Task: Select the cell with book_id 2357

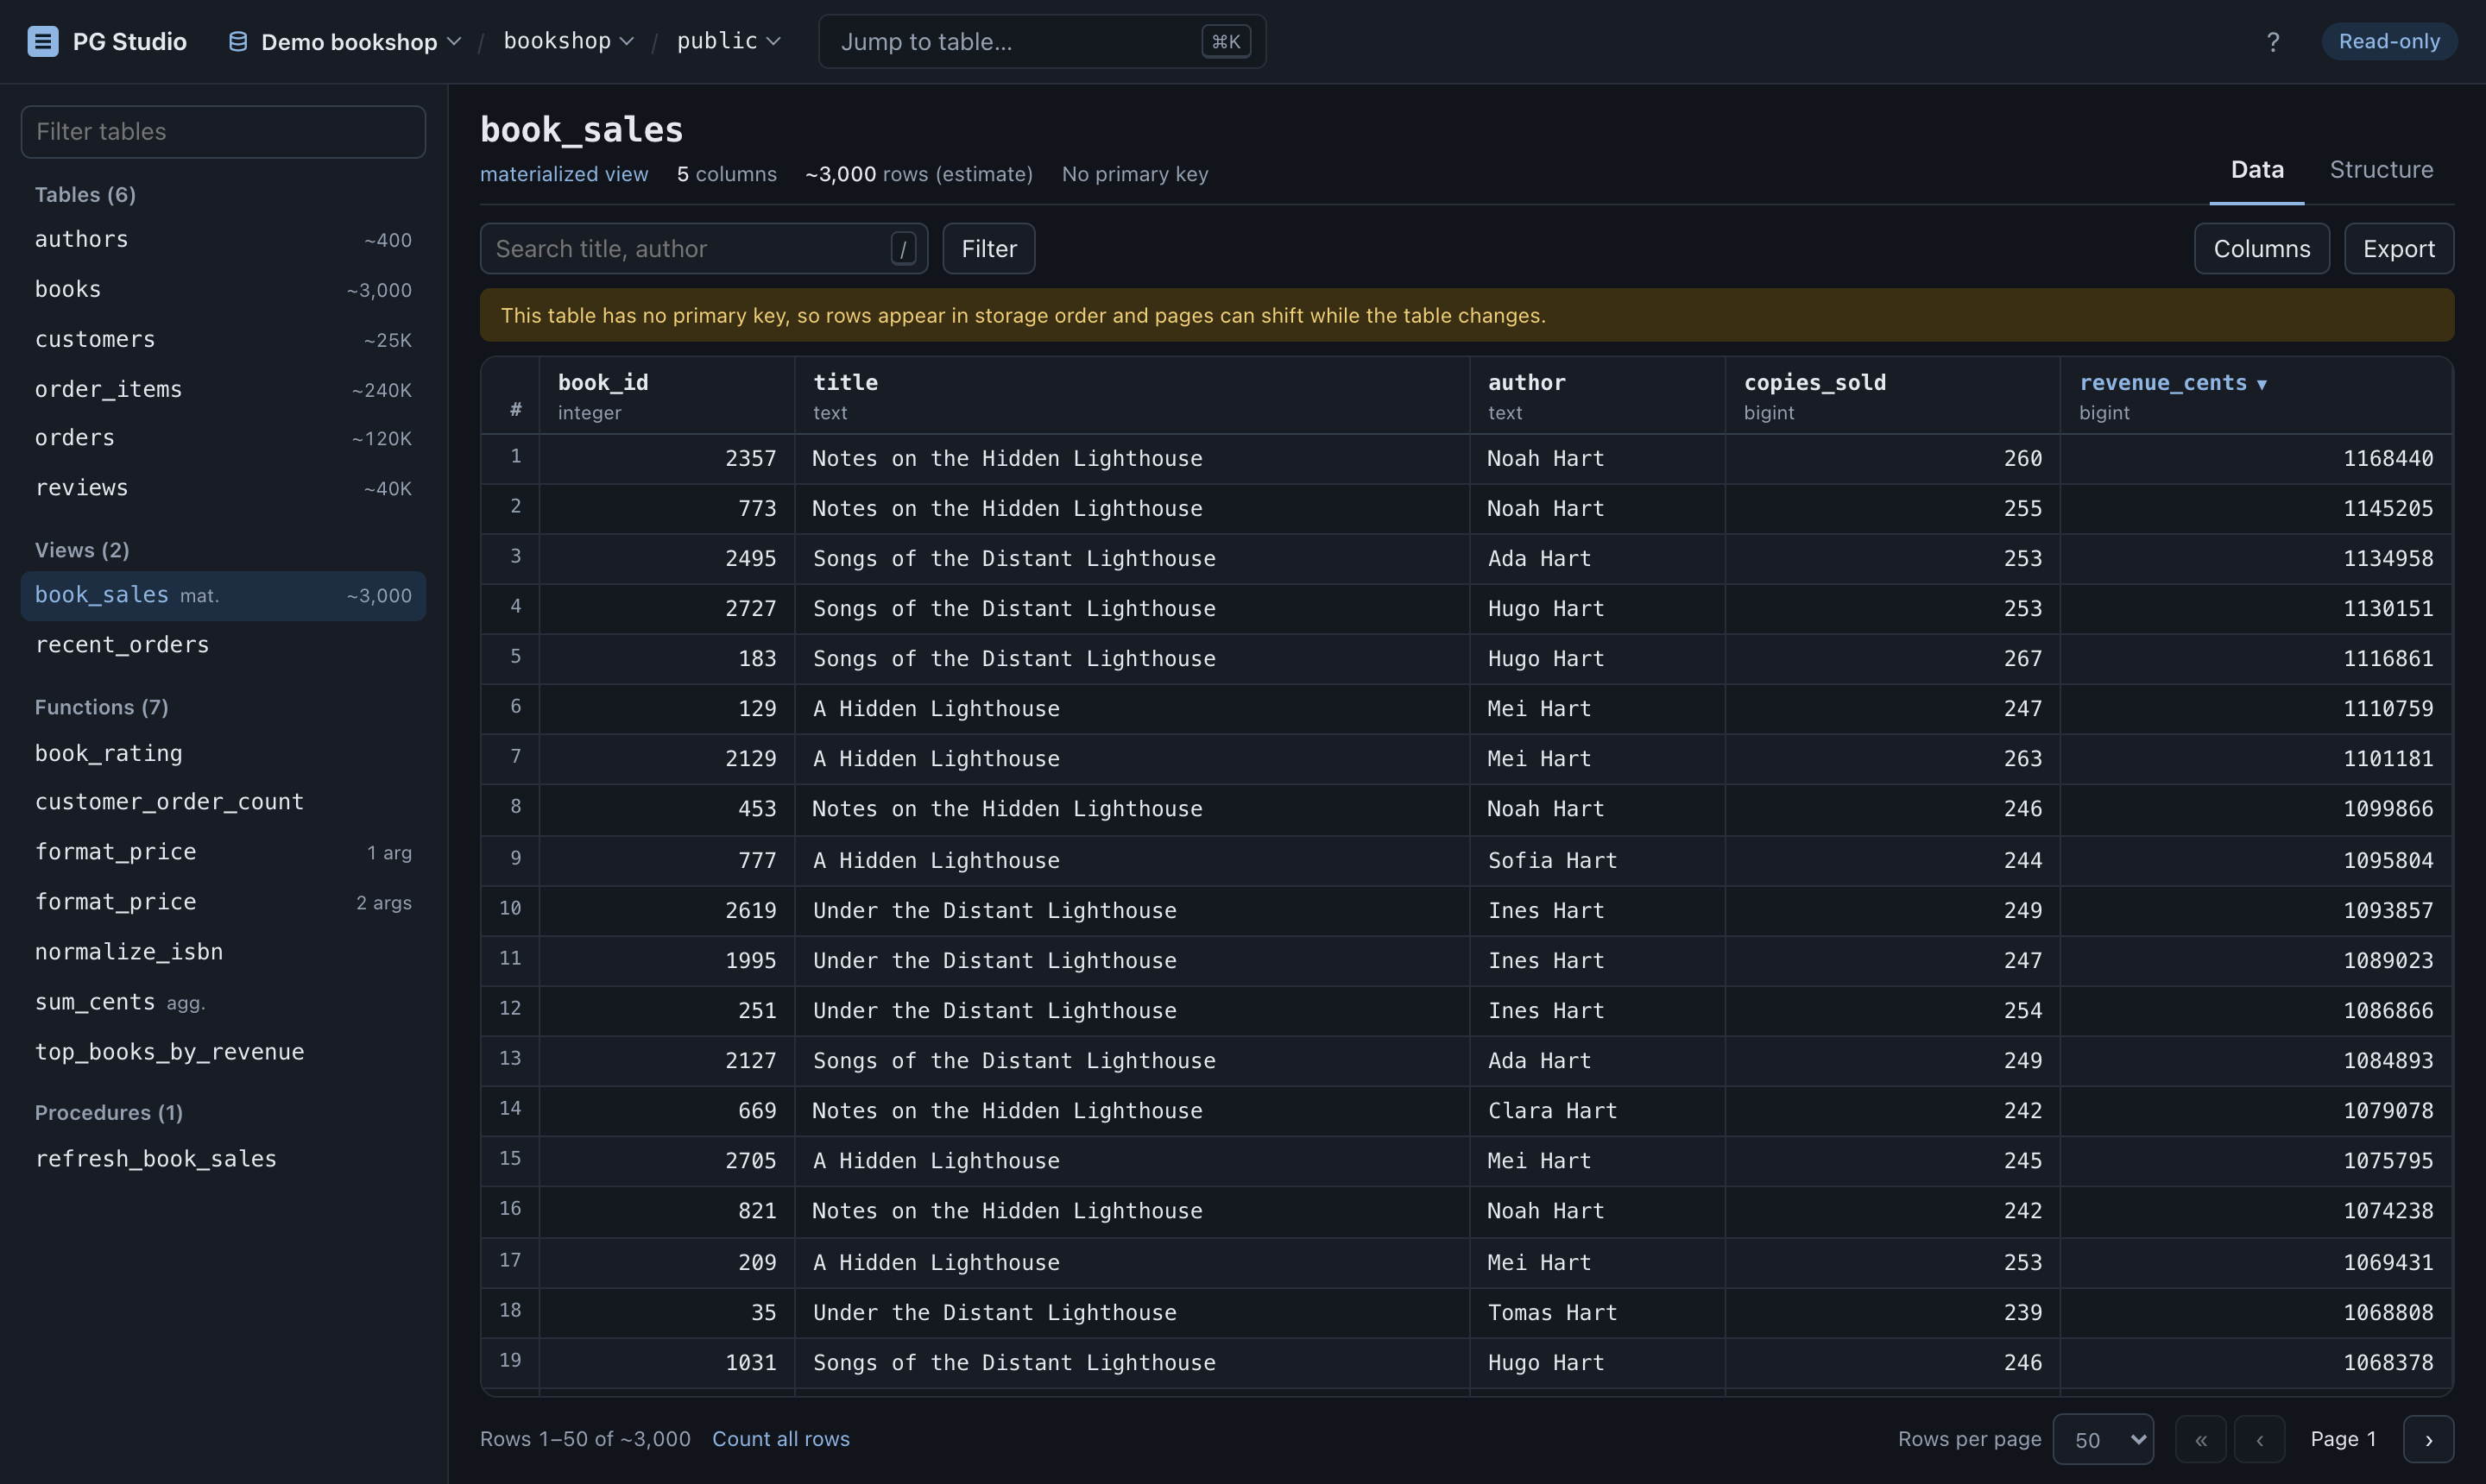Action: pos(667,459)
